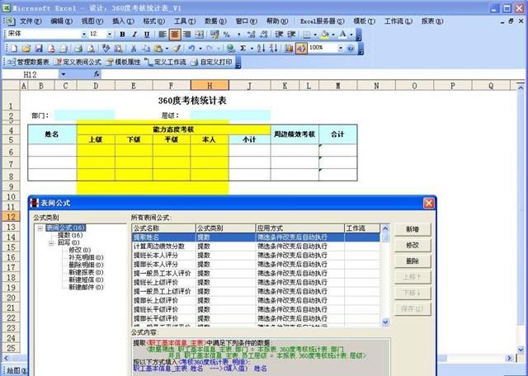Collapse the 表间公式 (16) tree node
The image size is (528, 376).
click(x=40, y=228)
